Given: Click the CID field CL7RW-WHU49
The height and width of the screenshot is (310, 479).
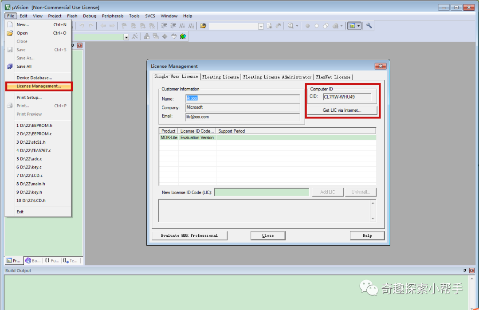Looking at the screenshot, I should click(x=347, y=97).
